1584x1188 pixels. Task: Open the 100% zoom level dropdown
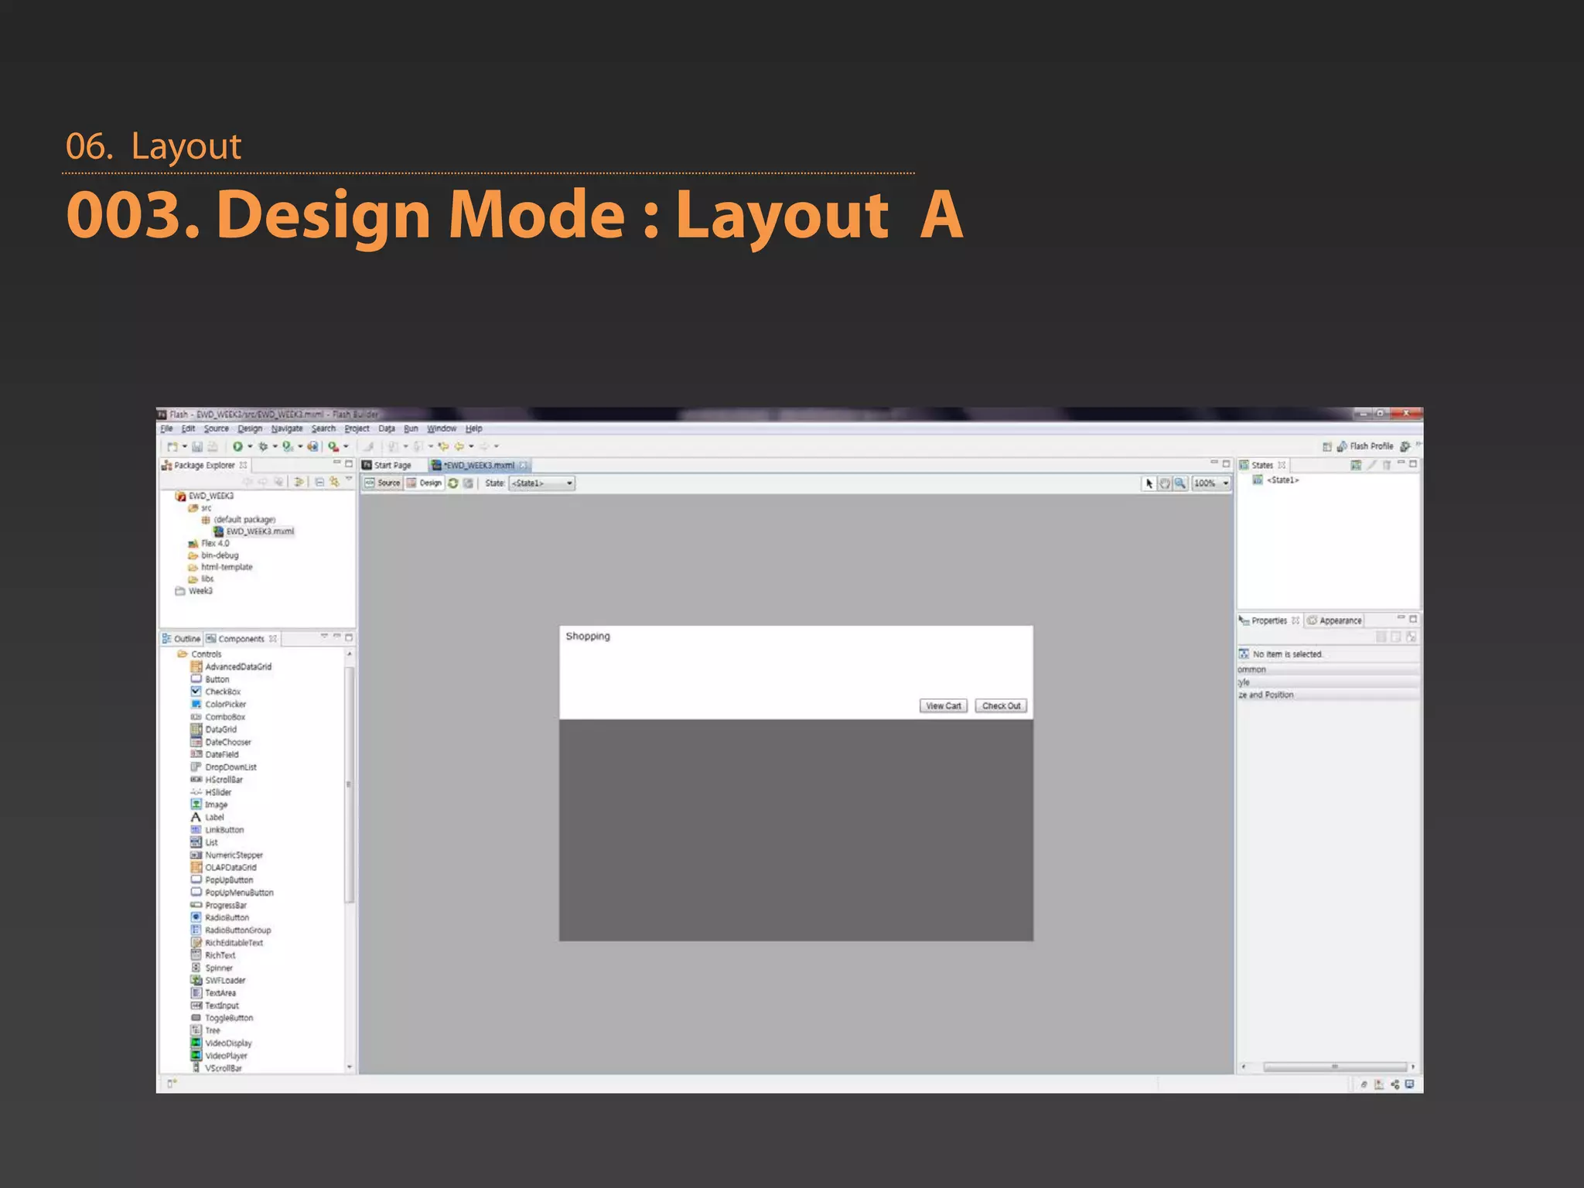(1211, 483)
